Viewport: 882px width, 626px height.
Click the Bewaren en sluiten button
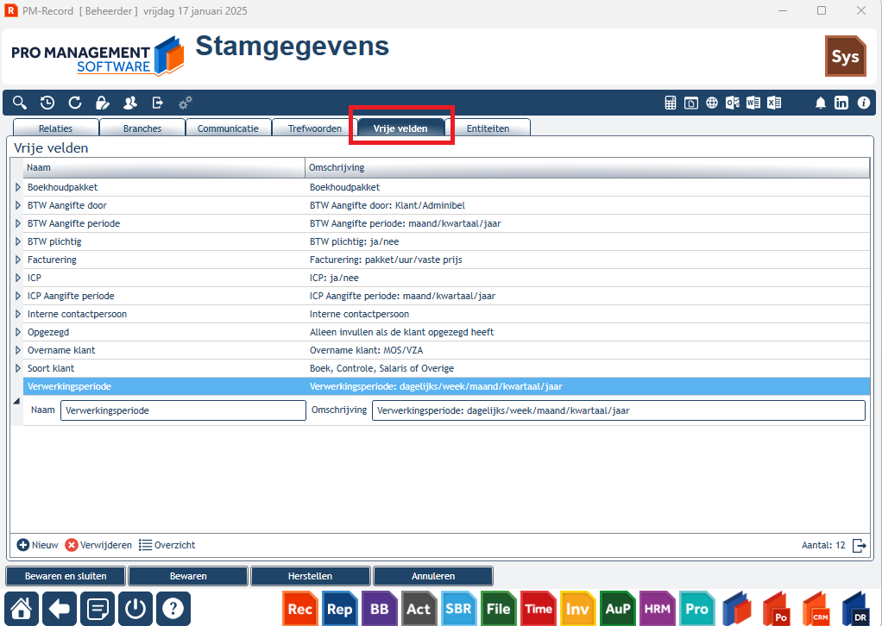66,576
